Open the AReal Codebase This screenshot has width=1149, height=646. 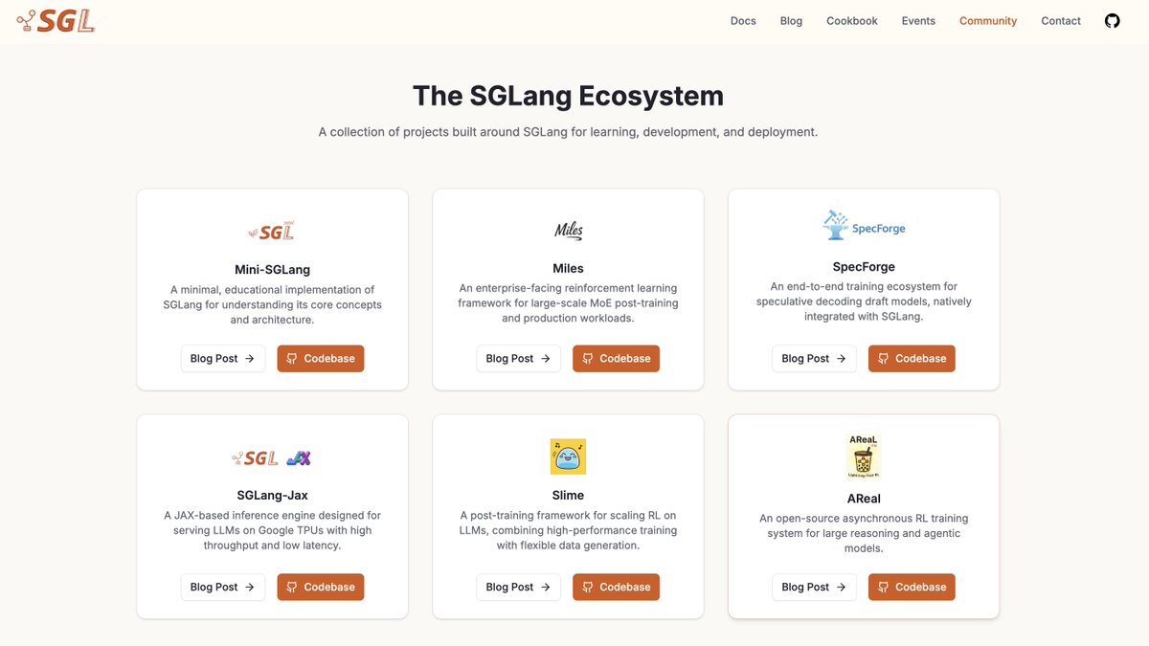click(912, 587)
